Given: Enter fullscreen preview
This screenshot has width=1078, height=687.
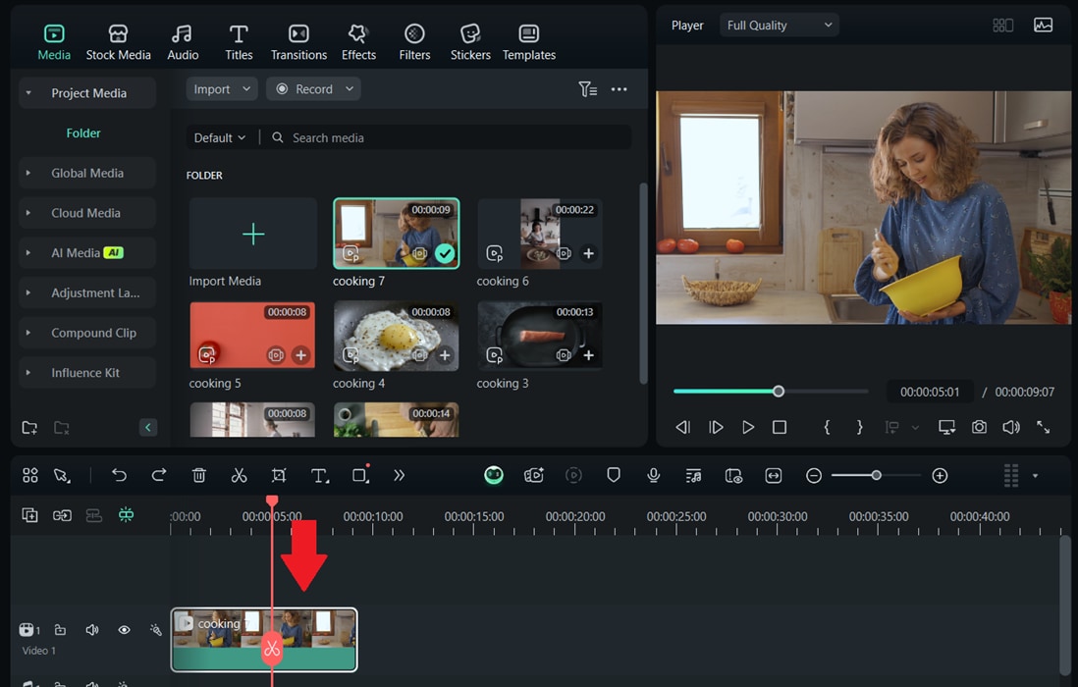Looking at the screenshot, I should 1043,427.
